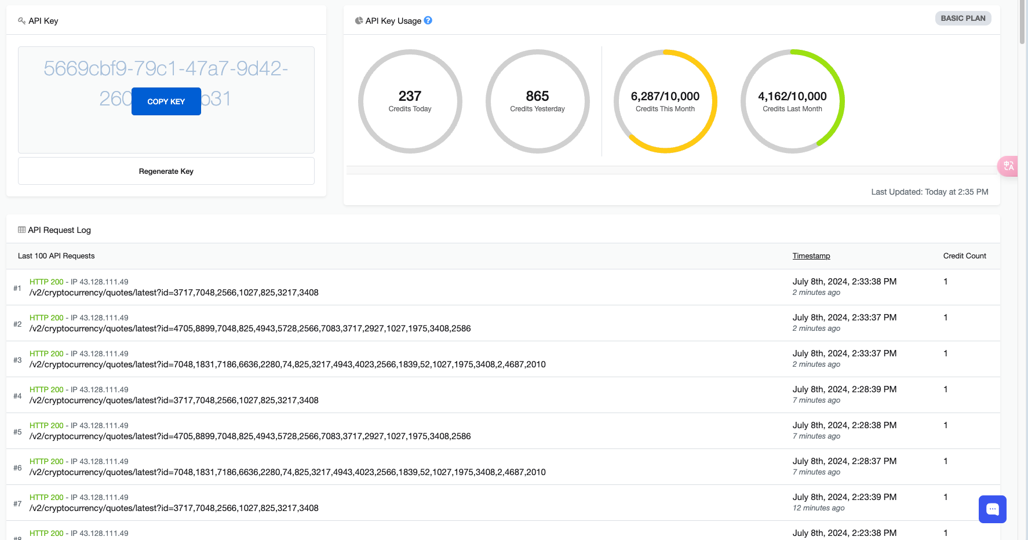Image resolution: width=1028 pixels, height=540 pixels.
Task: Click the table icon beside API Request Log
Action: click(x=22, y=230)
